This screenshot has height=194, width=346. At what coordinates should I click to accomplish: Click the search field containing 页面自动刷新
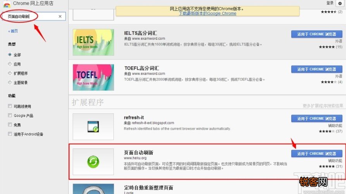pos(34,16)
